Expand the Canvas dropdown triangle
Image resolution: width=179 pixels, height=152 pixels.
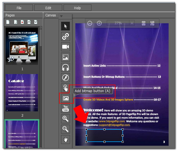click(x=61, y=16)
